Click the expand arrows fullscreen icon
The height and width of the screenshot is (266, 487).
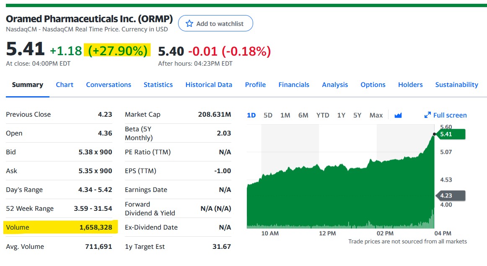pos(428,115)
